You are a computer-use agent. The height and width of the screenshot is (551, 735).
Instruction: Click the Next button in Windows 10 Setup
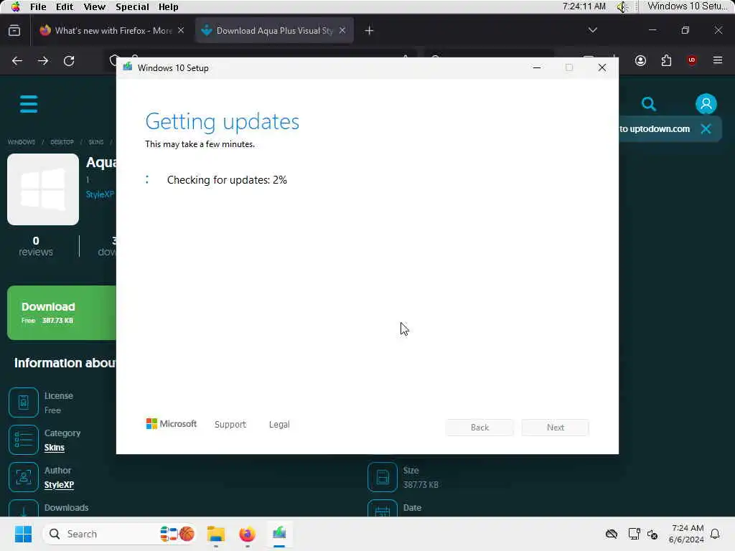[556, 428]
